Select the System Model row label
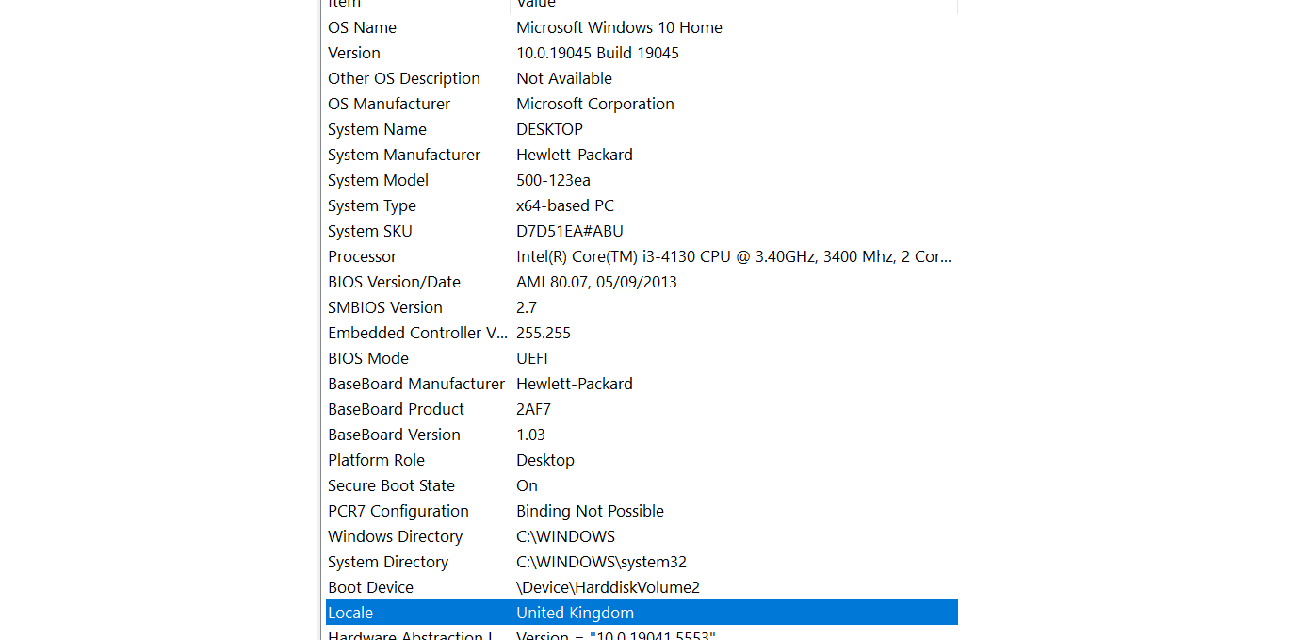The width and height of the screenshot is (1300, 640). pyautogui.click(x=378, y=180)
